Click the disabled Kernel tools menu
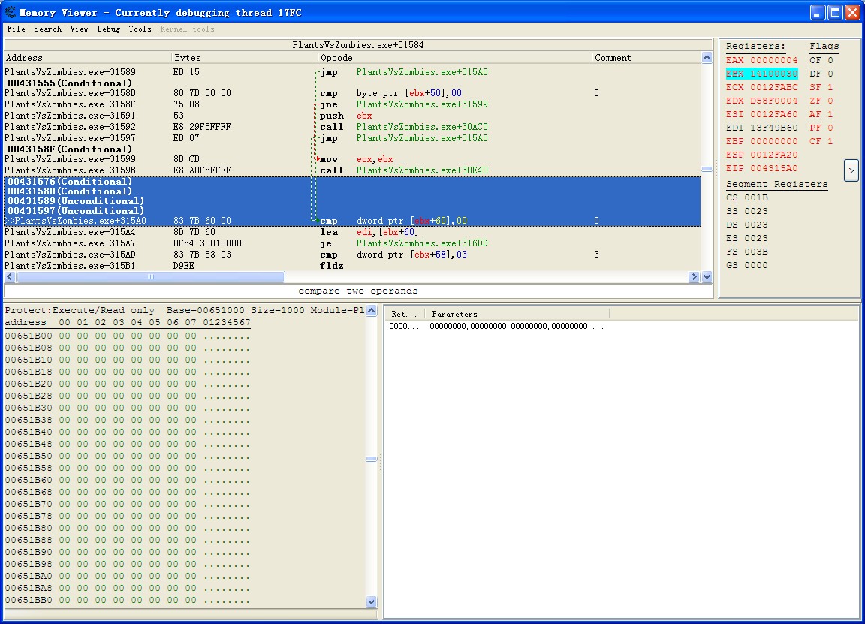Image resolution: width=865 pixels, height=624 pixels. pyautogui.click(x=187, y=29)
